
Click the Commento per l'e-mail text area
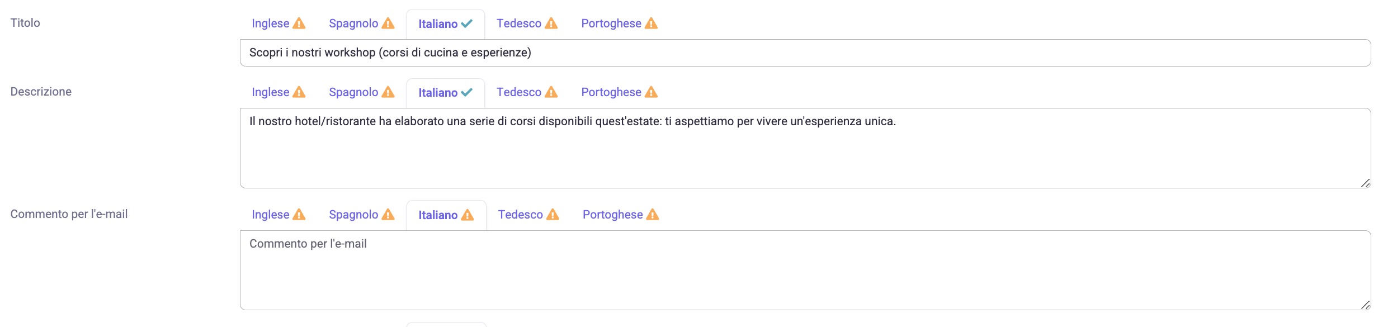tap(805, 271)
